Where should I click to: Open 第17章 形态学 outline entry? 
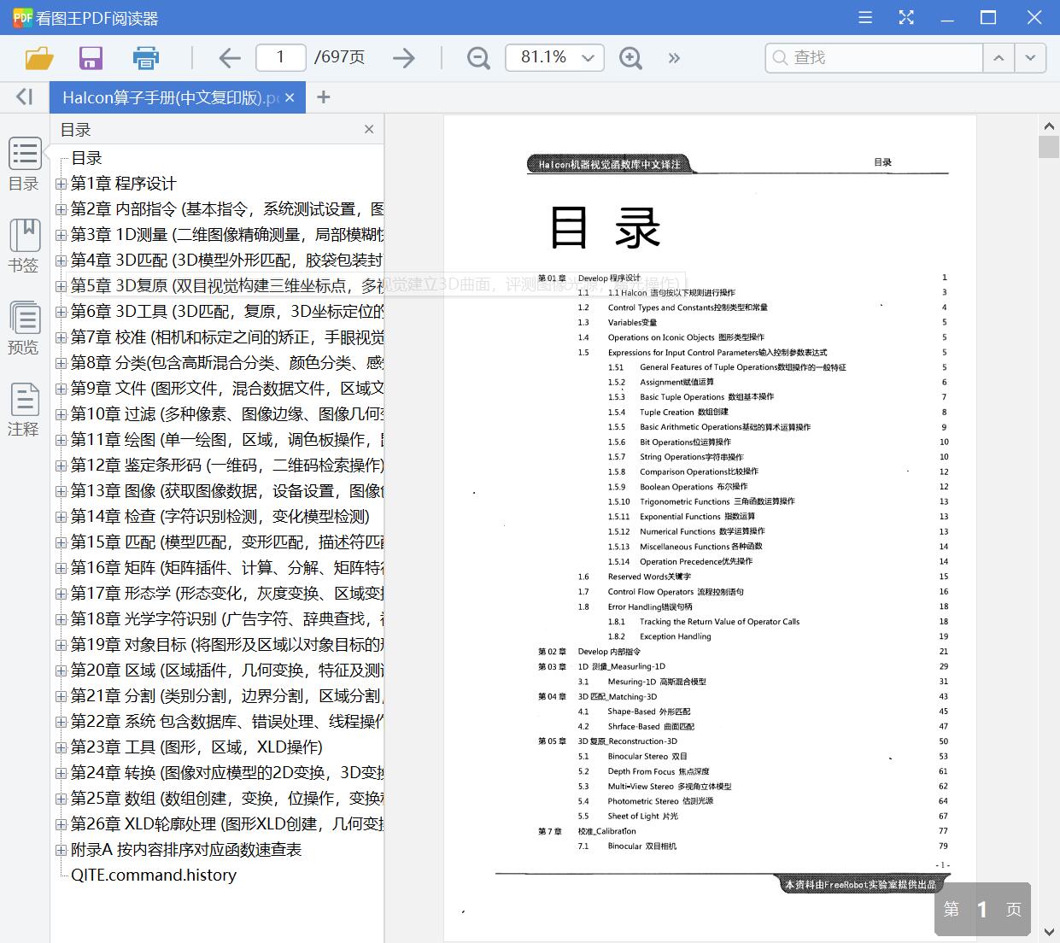tap(227, 594)
